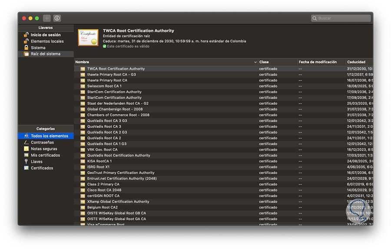Select certSIGN ROOT CA row

click(224, 196)
